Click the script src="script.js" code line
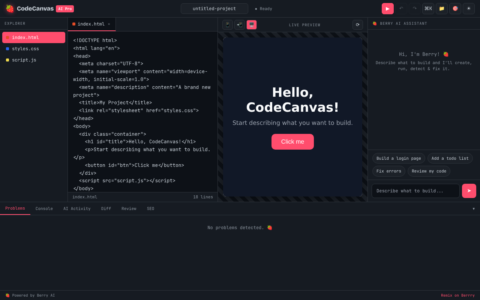This screenshot has width=480, height=300. (127, 181)
